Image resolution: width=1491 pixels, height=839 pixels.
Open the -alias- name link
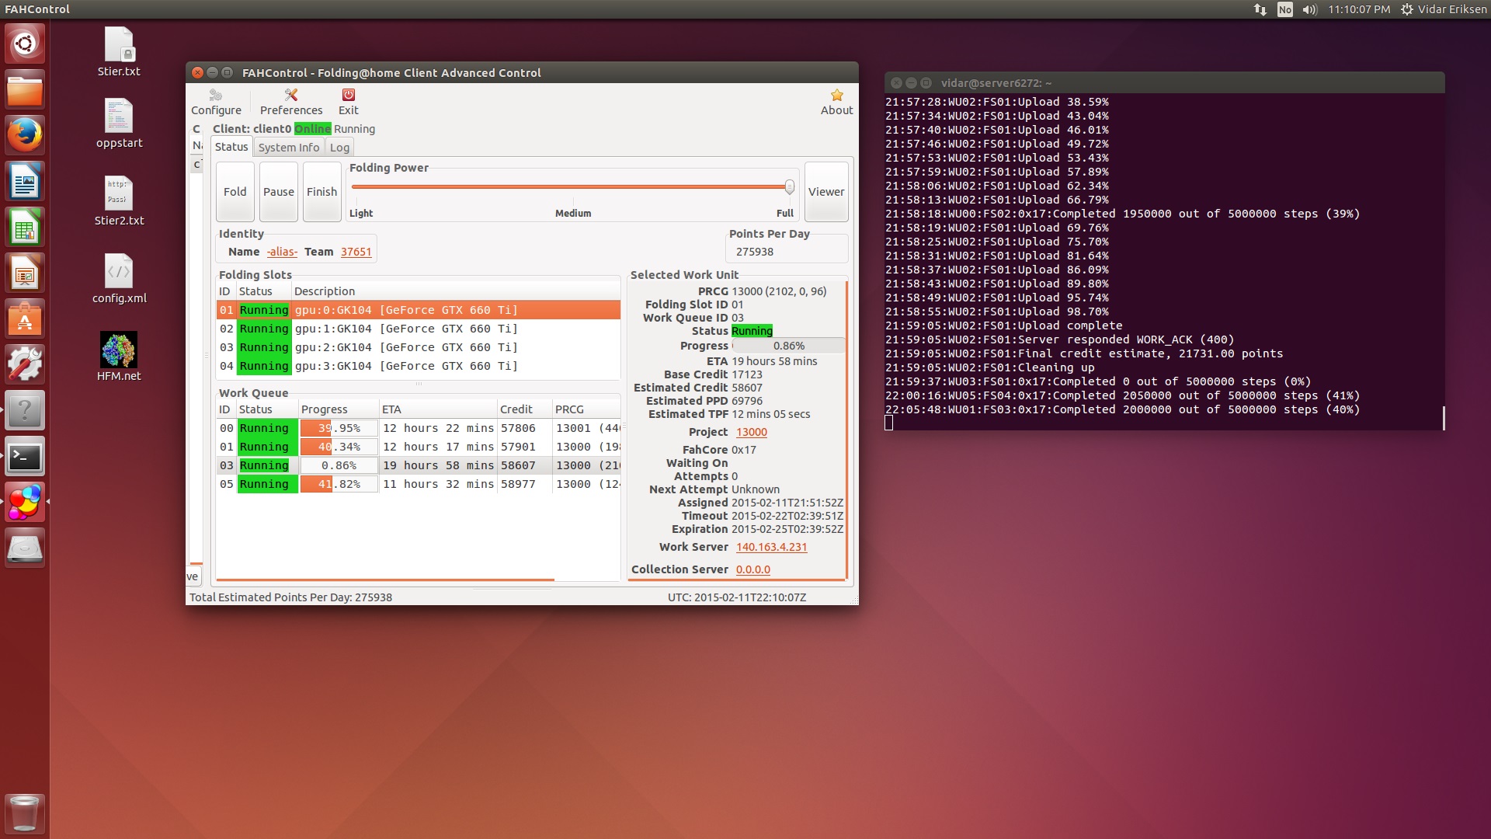coord(282,252)
